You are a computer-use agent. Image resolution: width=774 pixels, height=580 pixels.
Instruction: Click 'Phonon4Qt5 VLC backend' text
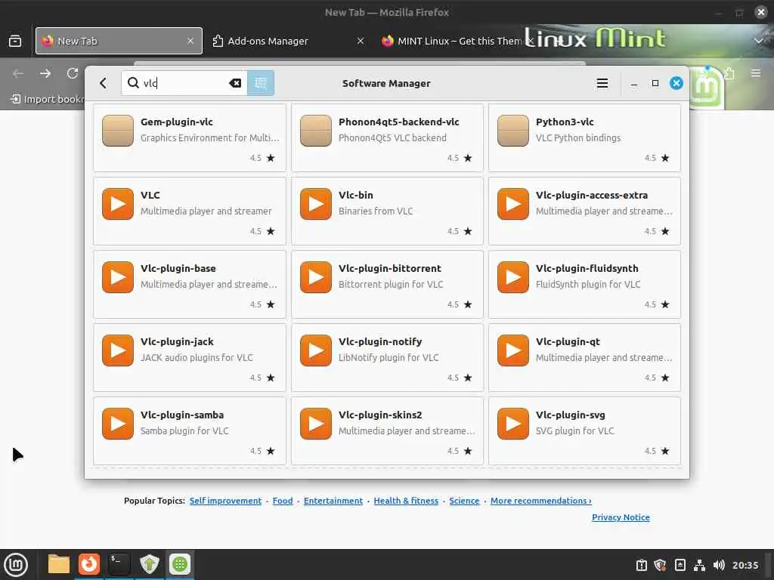coord(392,137)
